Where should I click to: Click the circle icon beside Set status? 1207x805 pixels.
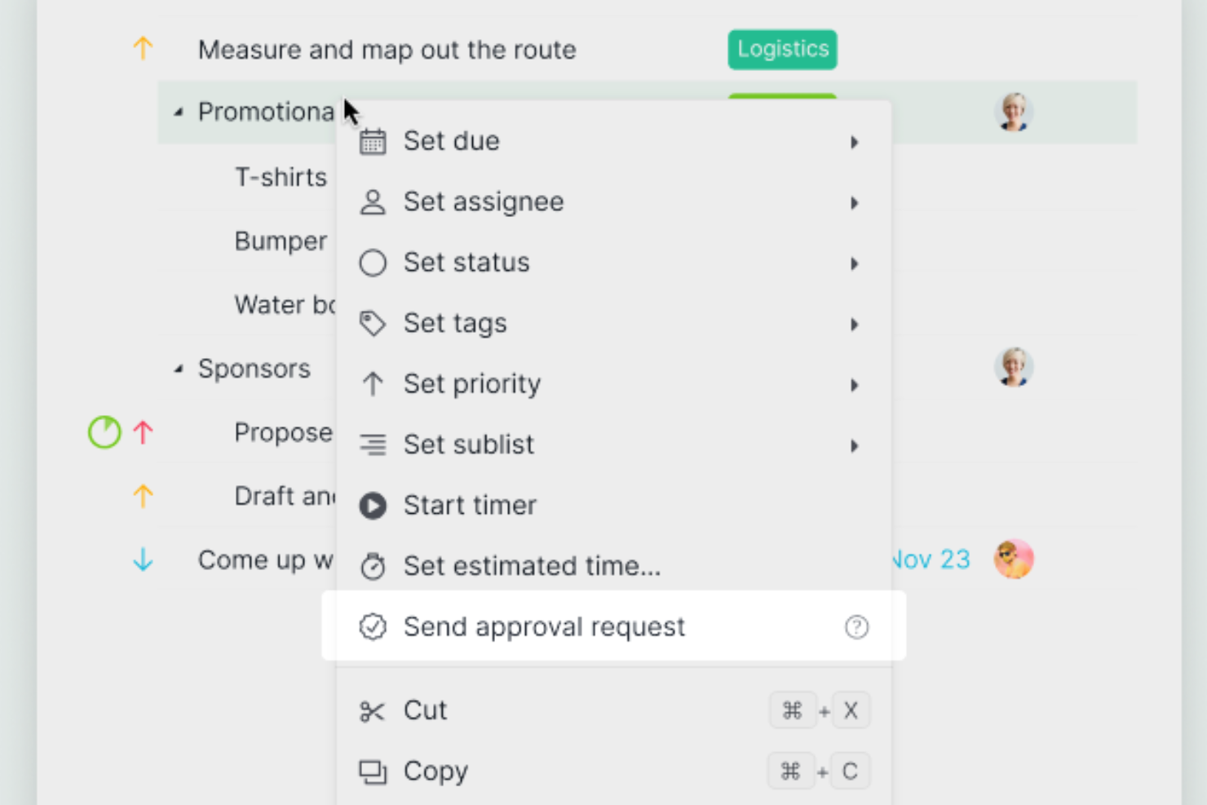coord(373,263)
